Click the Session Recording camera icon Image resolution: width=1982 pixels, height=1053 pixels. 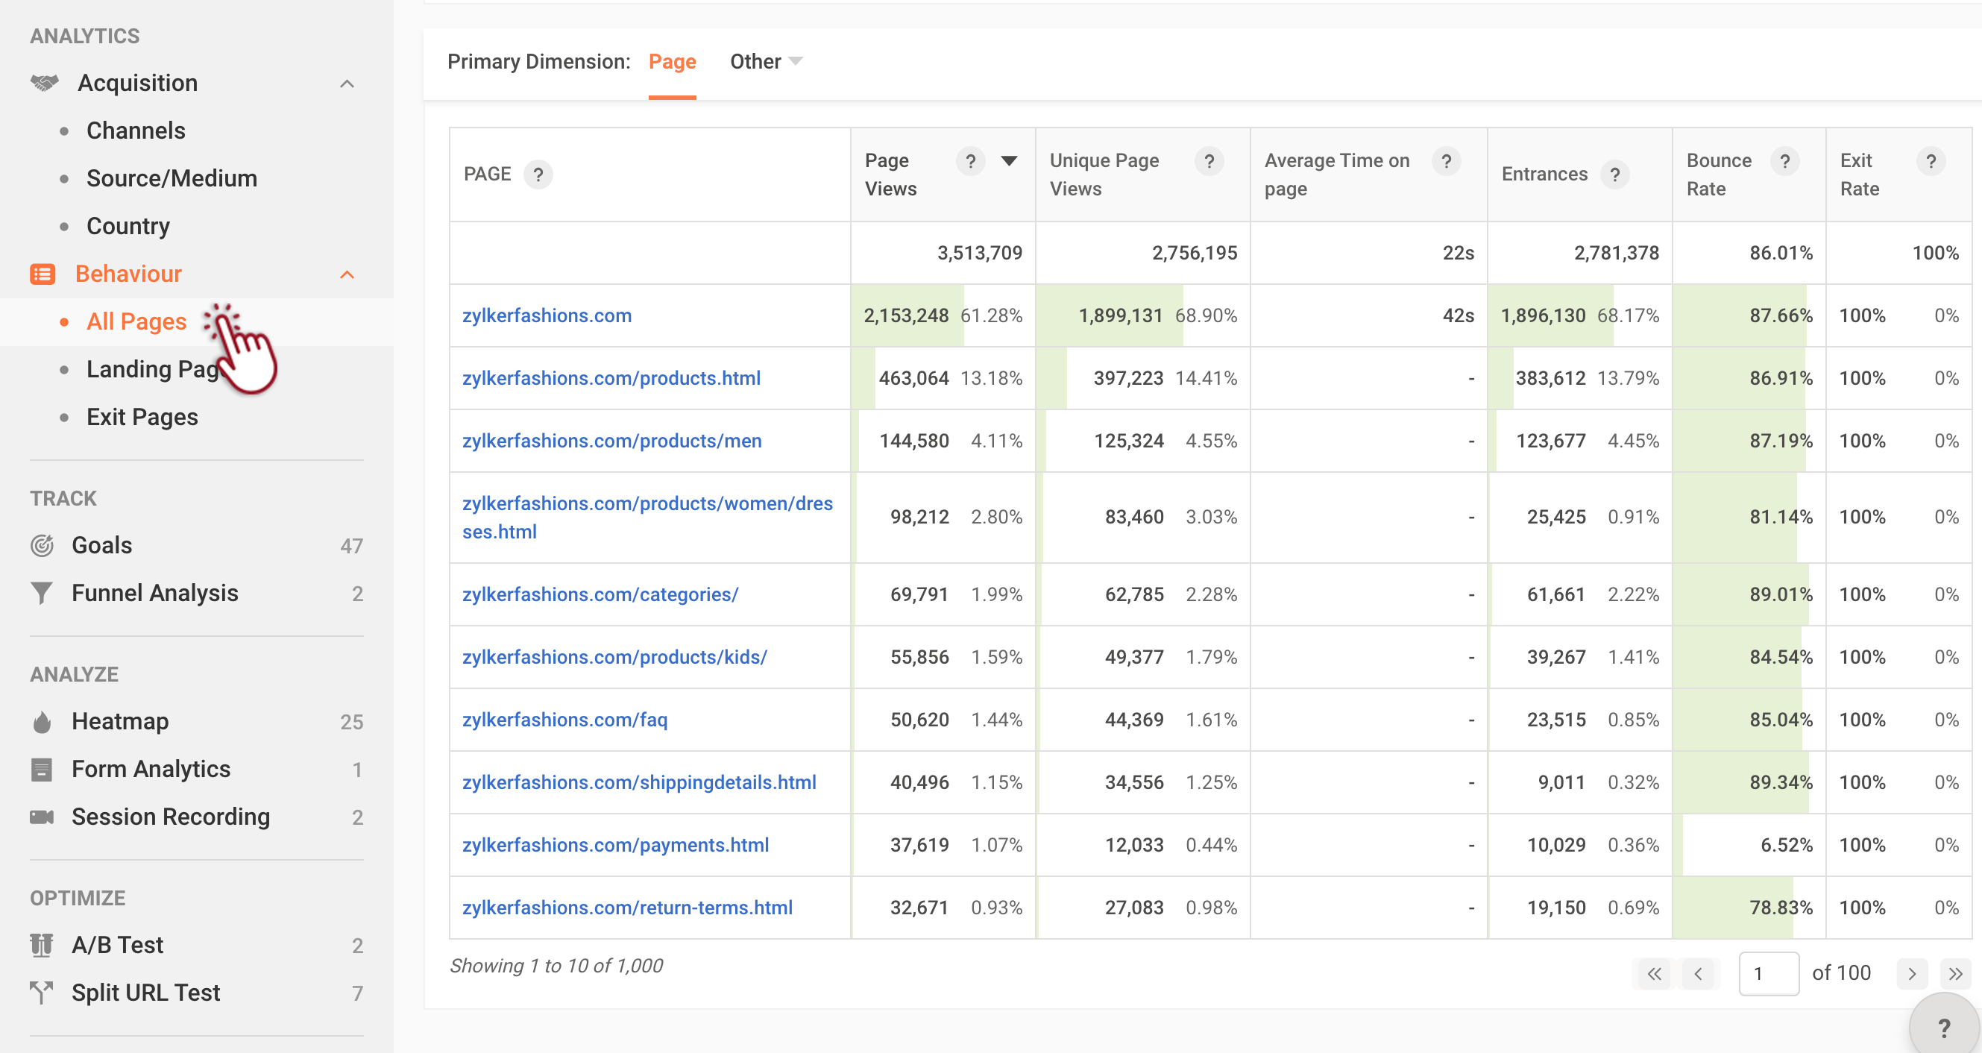[x=42, y=817]
